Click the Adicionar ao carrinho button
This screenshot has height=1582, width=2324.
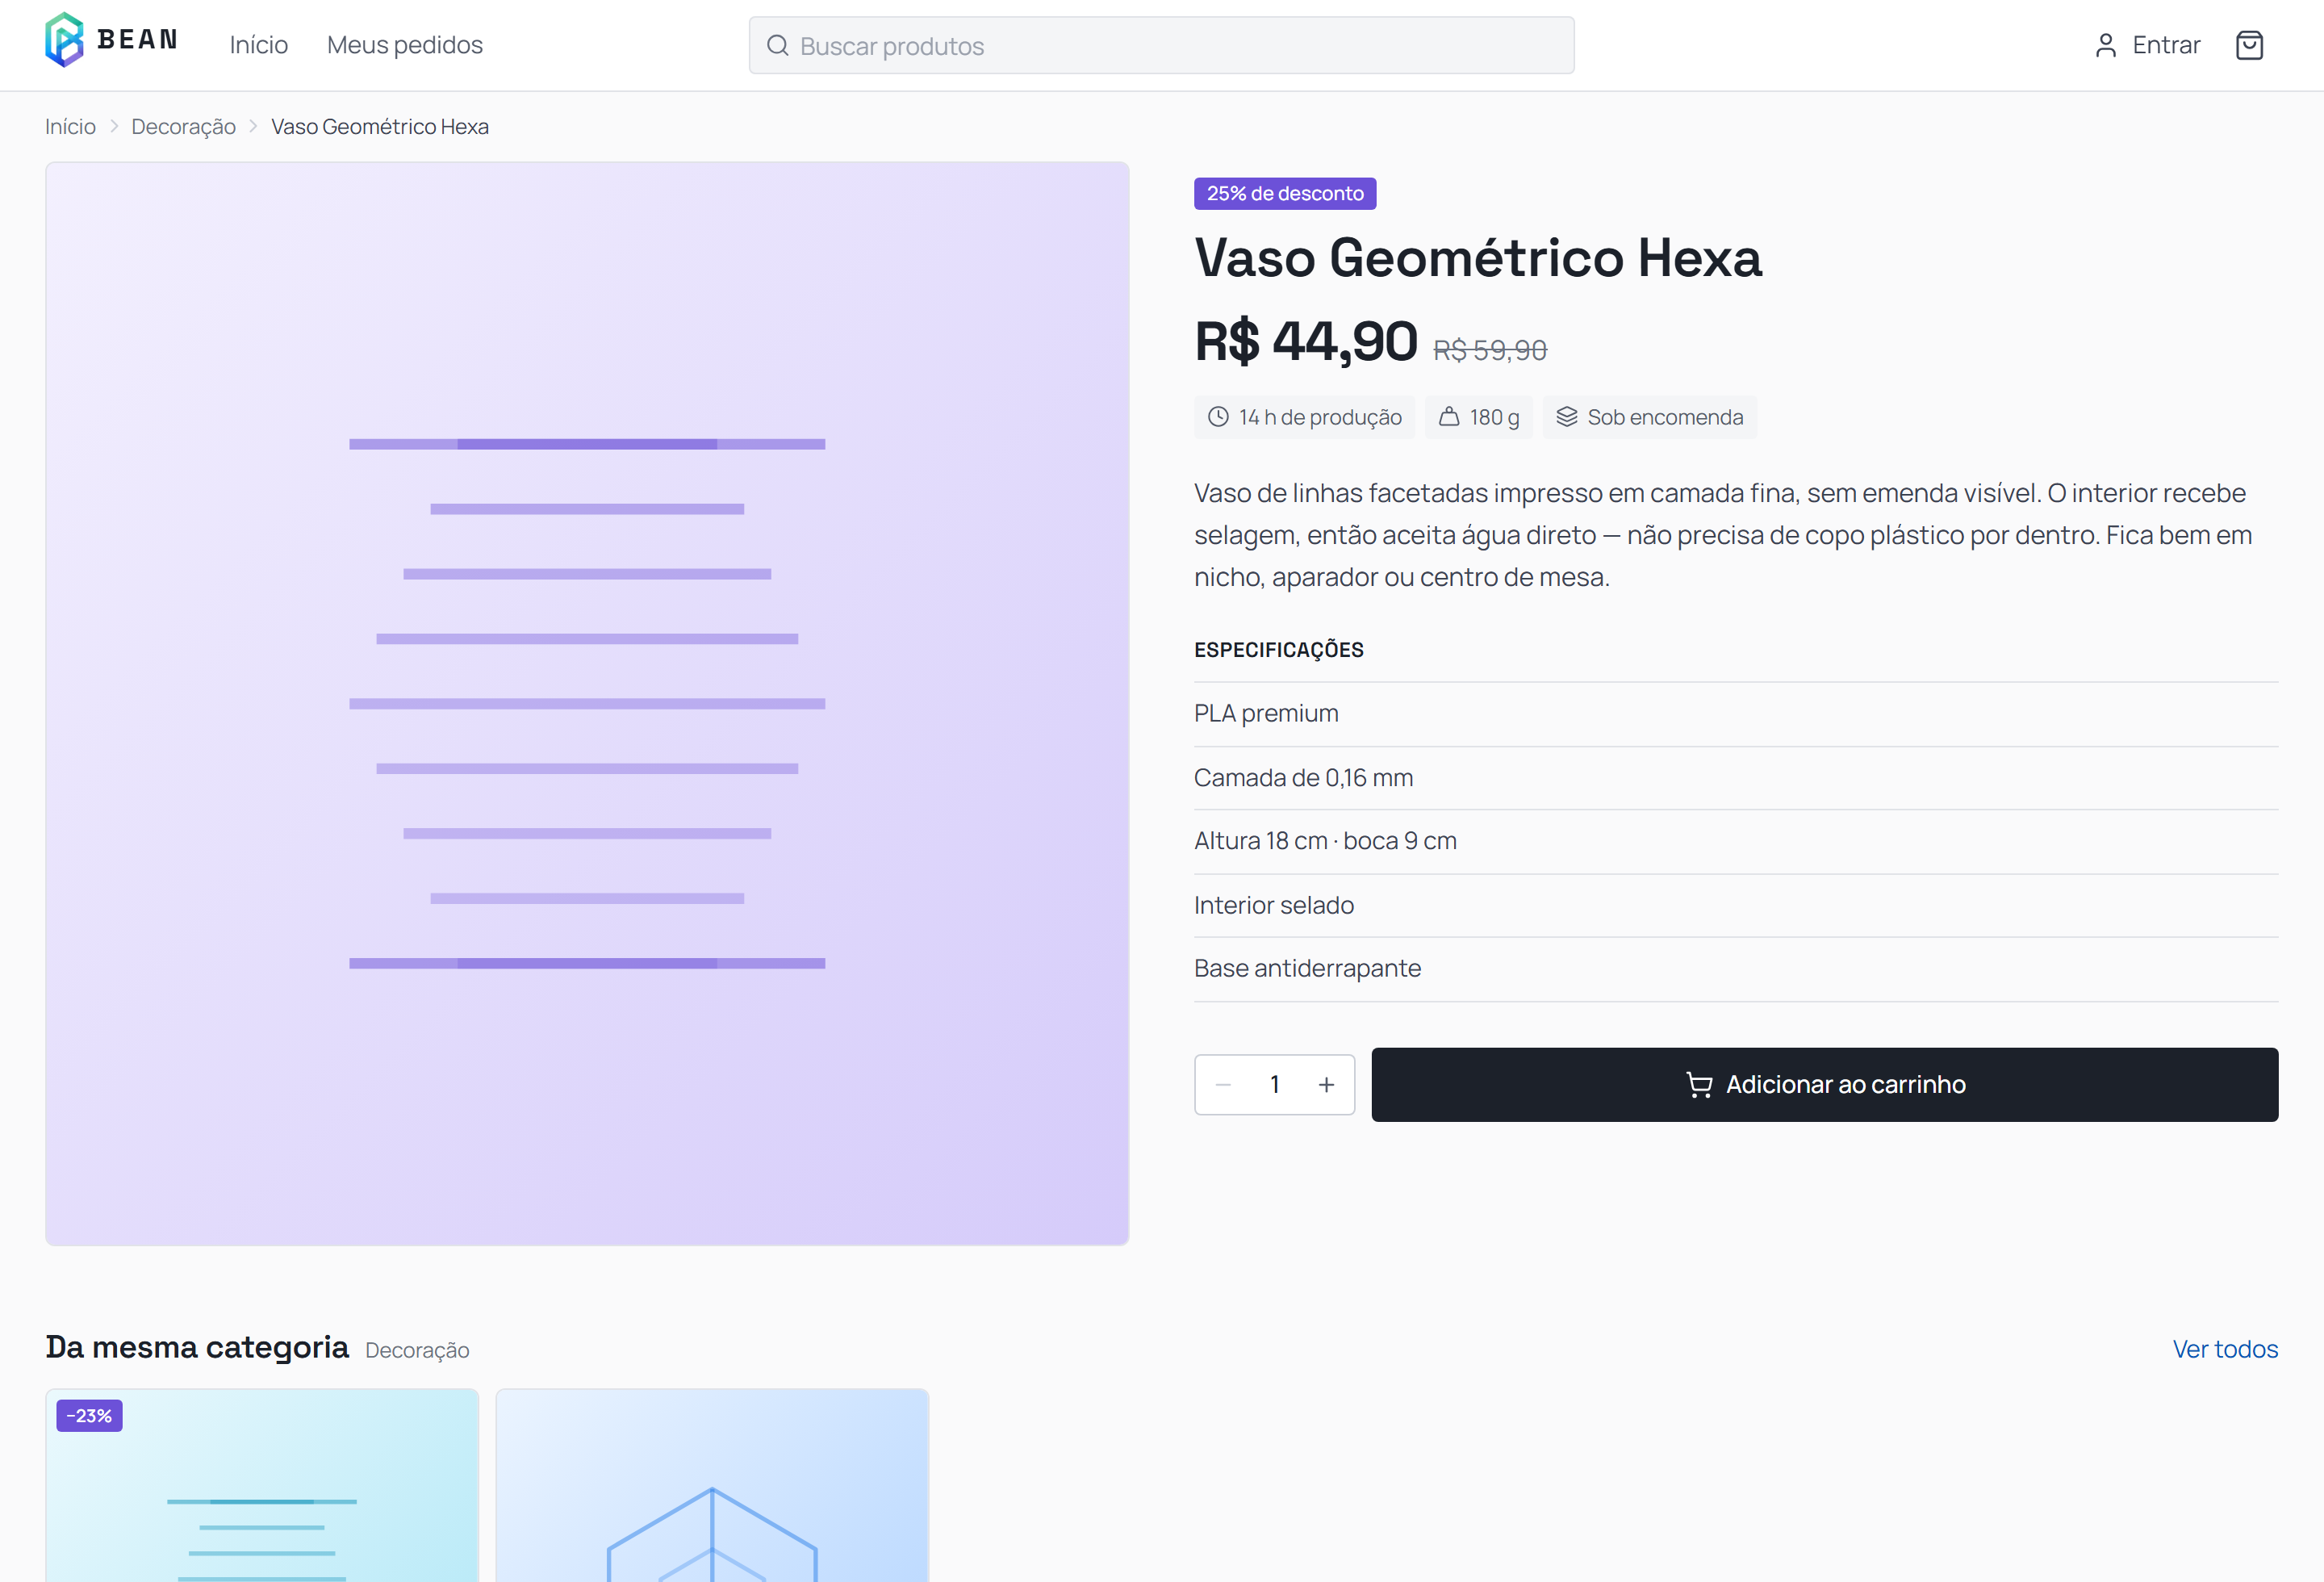coord(1824,1085)
